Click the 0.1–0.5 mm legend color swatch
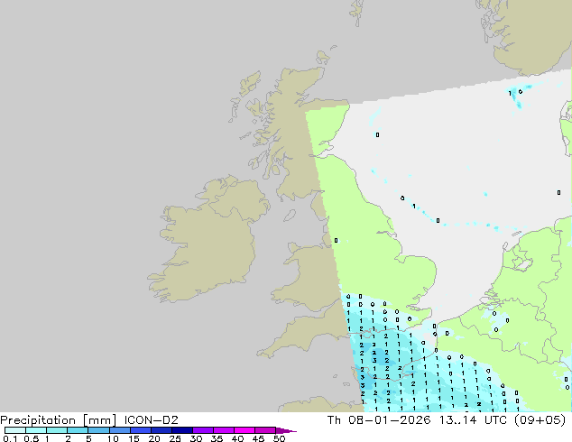 [x=15, y=430]
